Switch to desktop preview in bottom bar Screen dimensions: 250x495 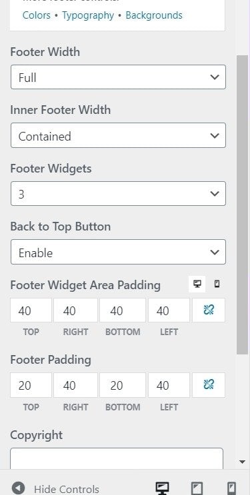click(x=162, y=488)
